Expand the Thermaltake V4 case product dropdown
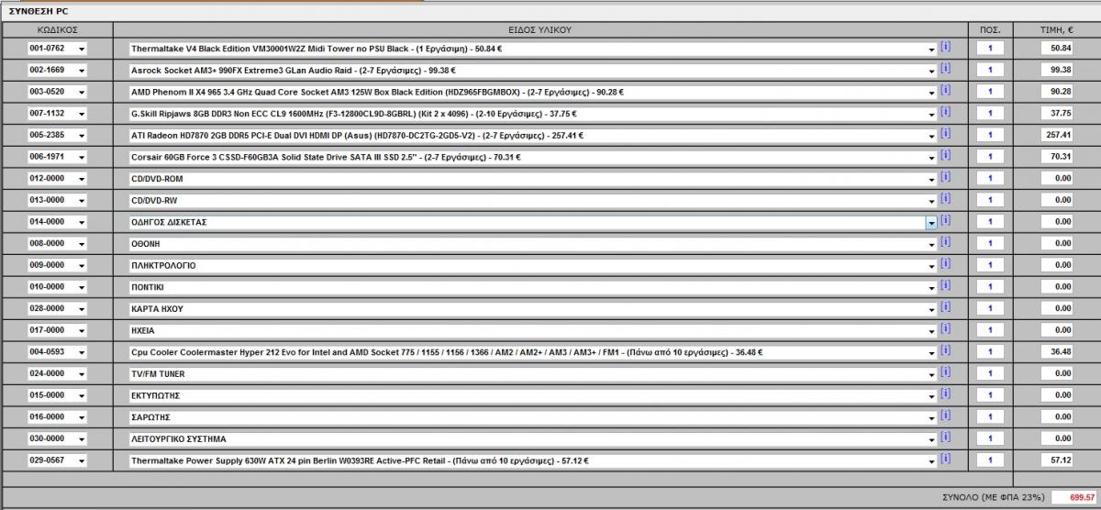Viewport: 1101px width, 510px height. point(532,48)
